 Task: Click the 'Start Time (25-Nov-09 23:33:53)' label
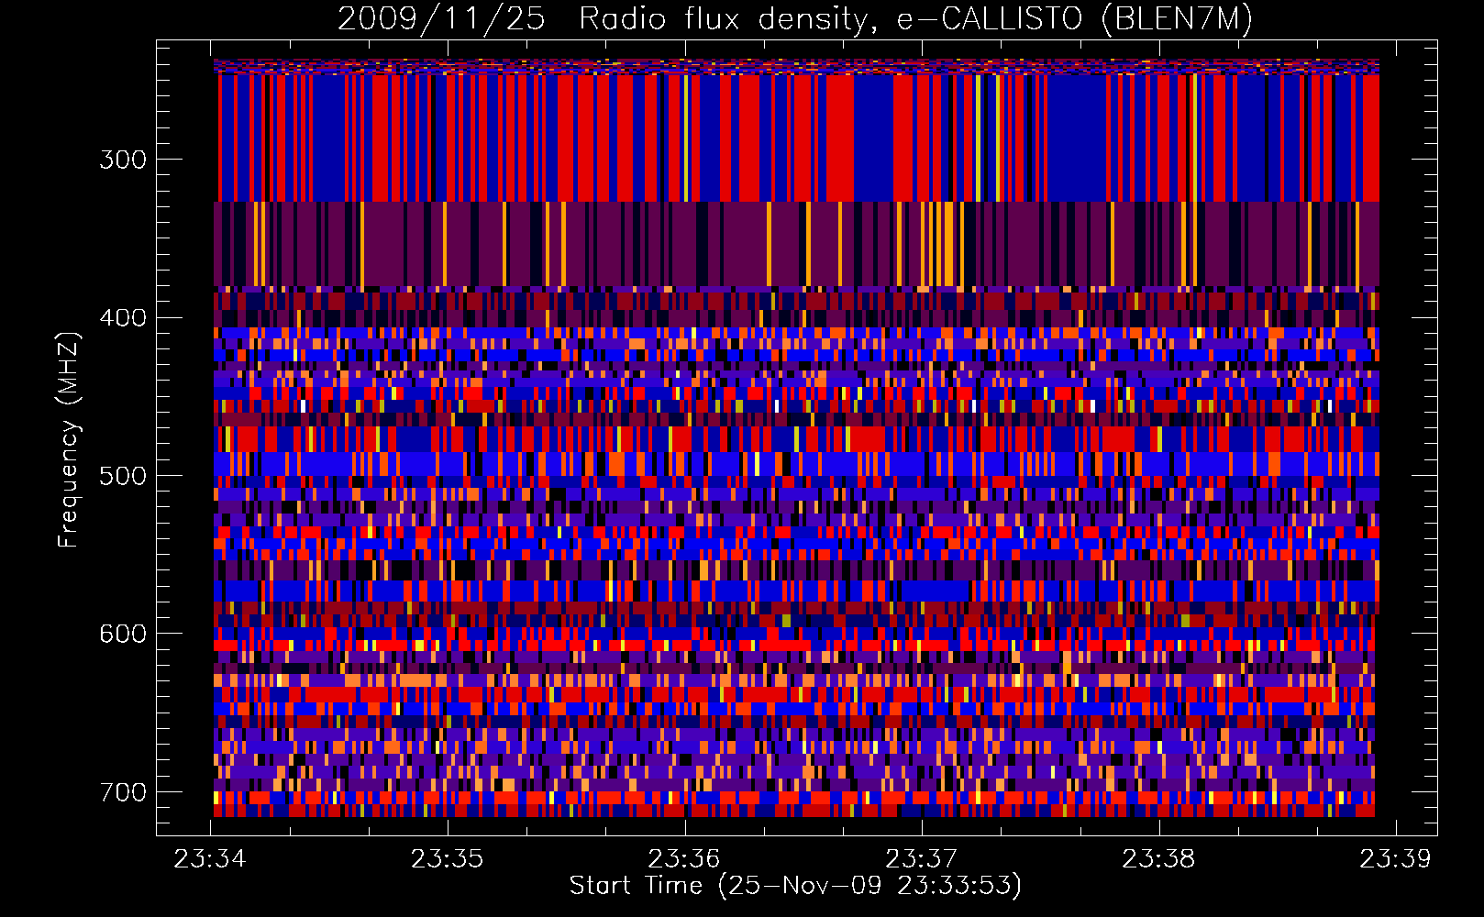pyautogui.click(x=795, y=886)
